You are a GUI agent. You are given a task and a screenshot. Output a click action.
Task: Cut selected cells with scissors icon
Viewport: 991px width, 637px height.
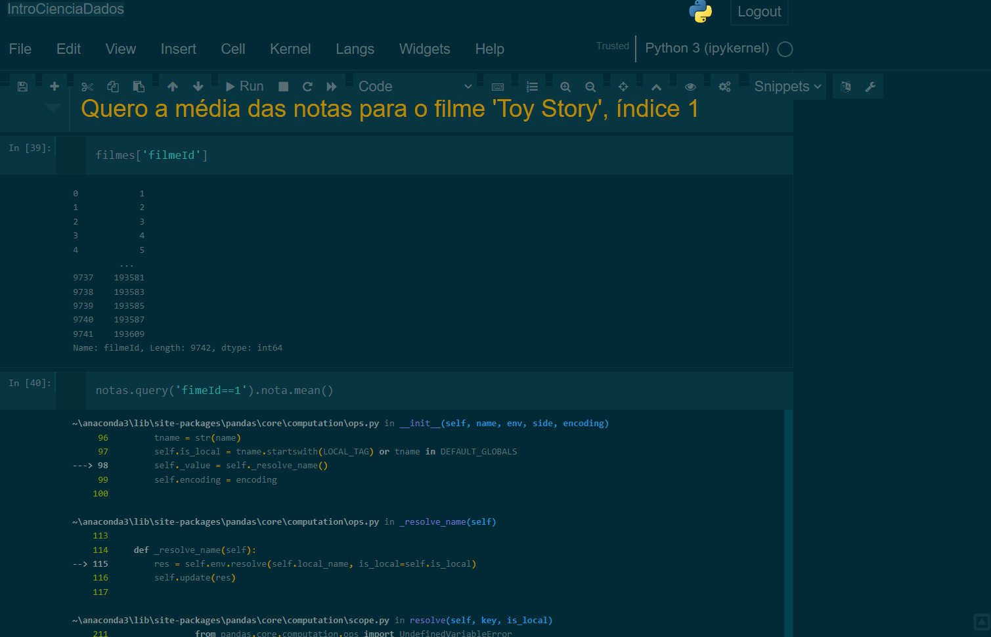(x=87, y=87)
